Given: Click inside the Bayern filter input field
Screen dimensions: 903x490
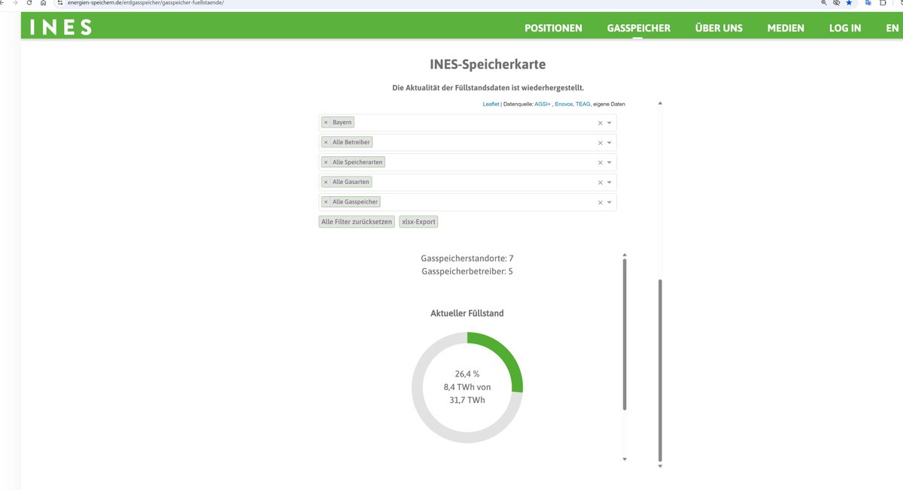Looking at the screenshot, I should (x=467, y=122).
